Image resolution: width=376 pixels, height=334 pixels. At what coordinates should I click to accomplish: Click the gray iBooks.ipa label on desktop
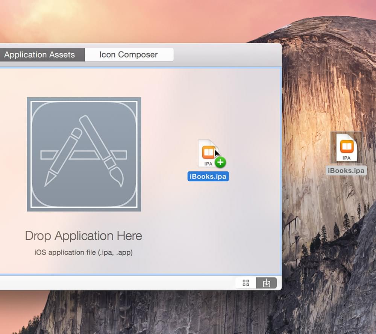pos(346,171)
